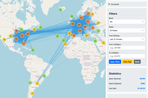The height and width of the screenshot is (98, 148).
Task: Click the Apply Filters button
Action: pos(115,62)
